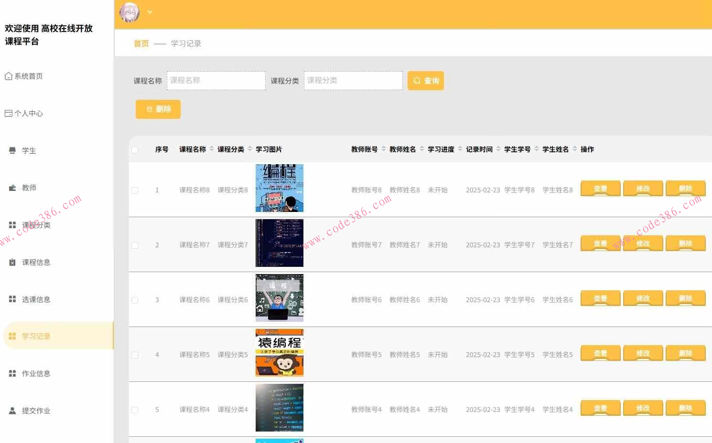
Task: Highlight the active 学习记录 menu item
Action: [36, 336]
